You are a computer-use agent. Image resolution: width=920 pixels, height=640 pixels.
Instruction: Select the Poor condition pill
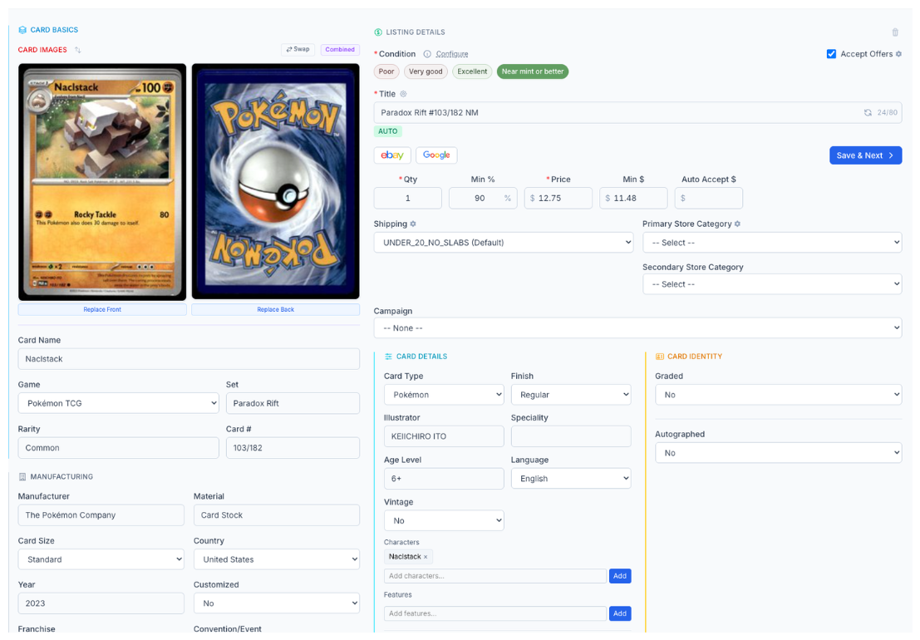[x=386, y=71]
